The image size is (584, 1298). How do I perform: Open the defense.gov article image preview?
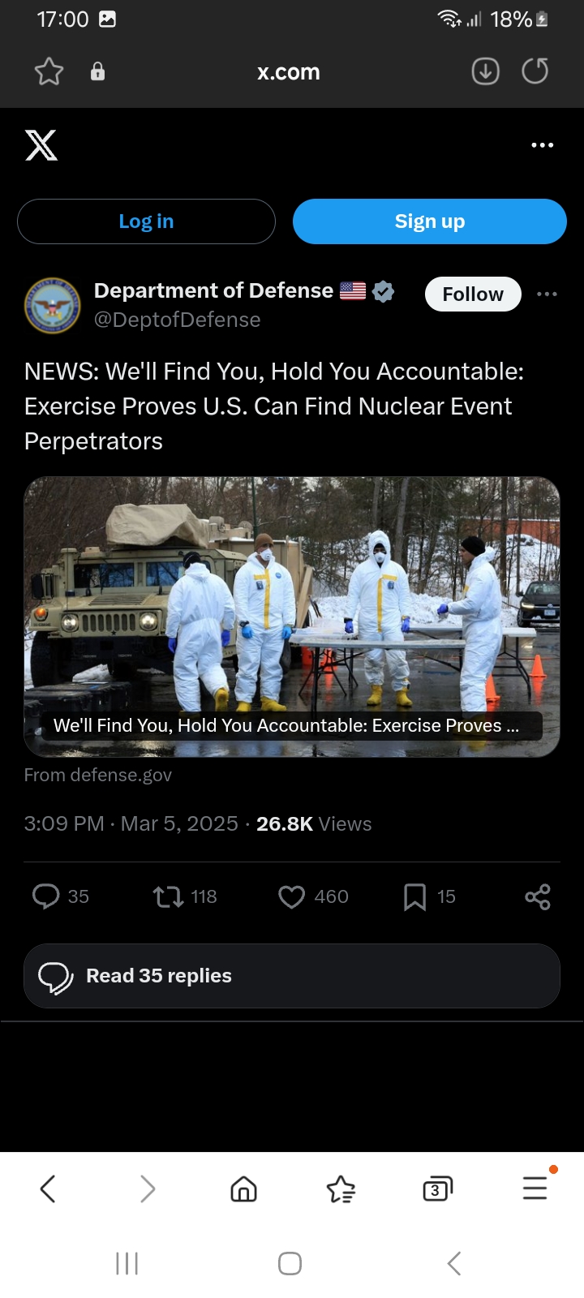point(292,617)
